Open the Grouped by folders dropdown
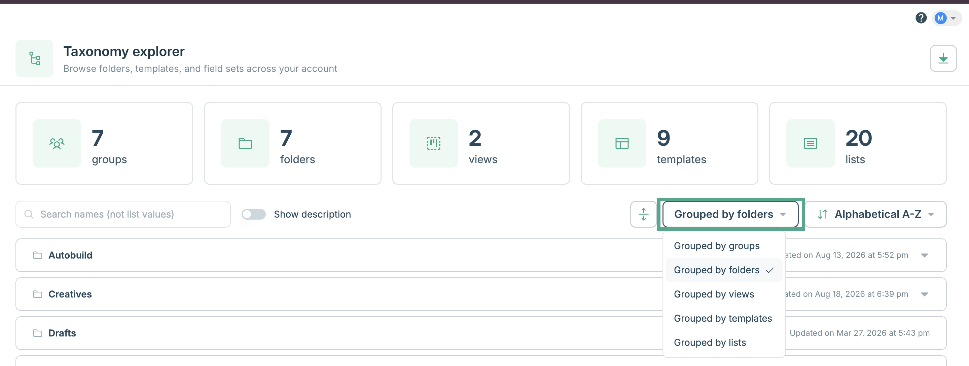 pyautogui.click(x=730, y=214)
